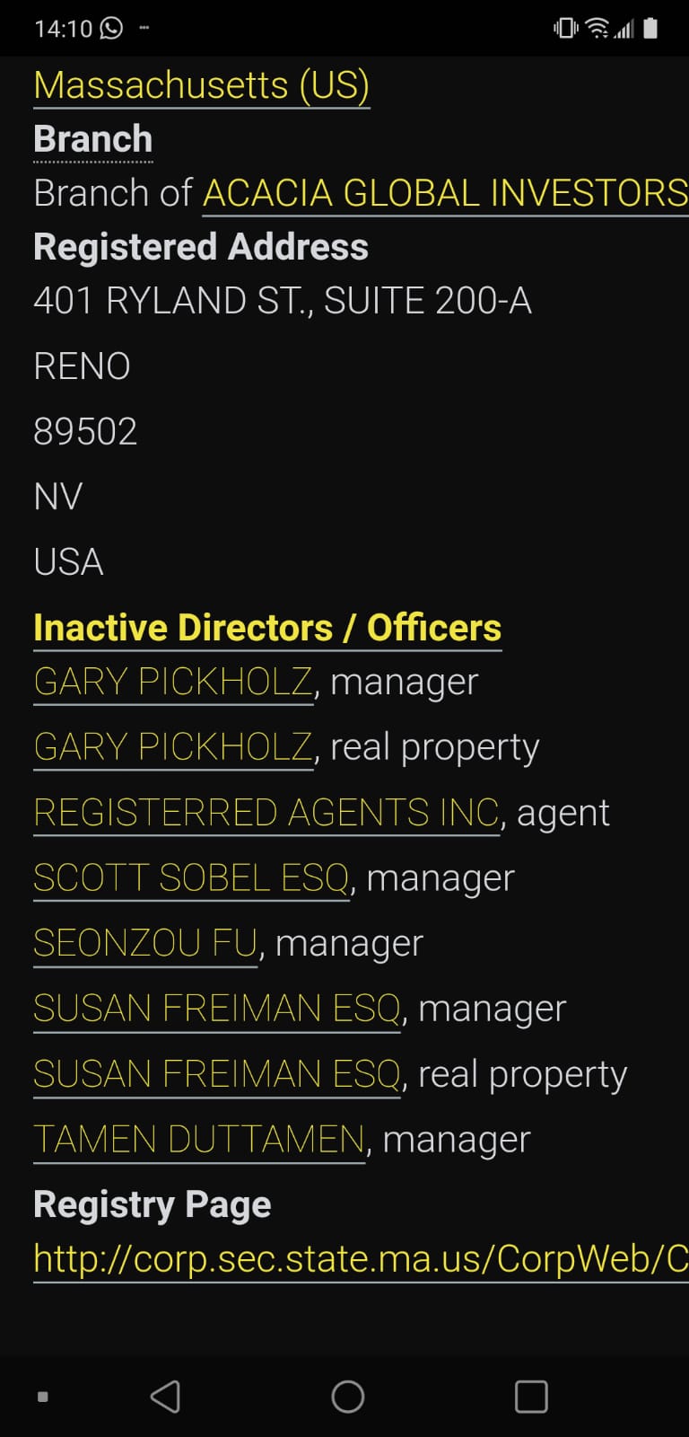
Task: View SCOTT SOBEL ESQ officer profile
Action: pos(191,878)
